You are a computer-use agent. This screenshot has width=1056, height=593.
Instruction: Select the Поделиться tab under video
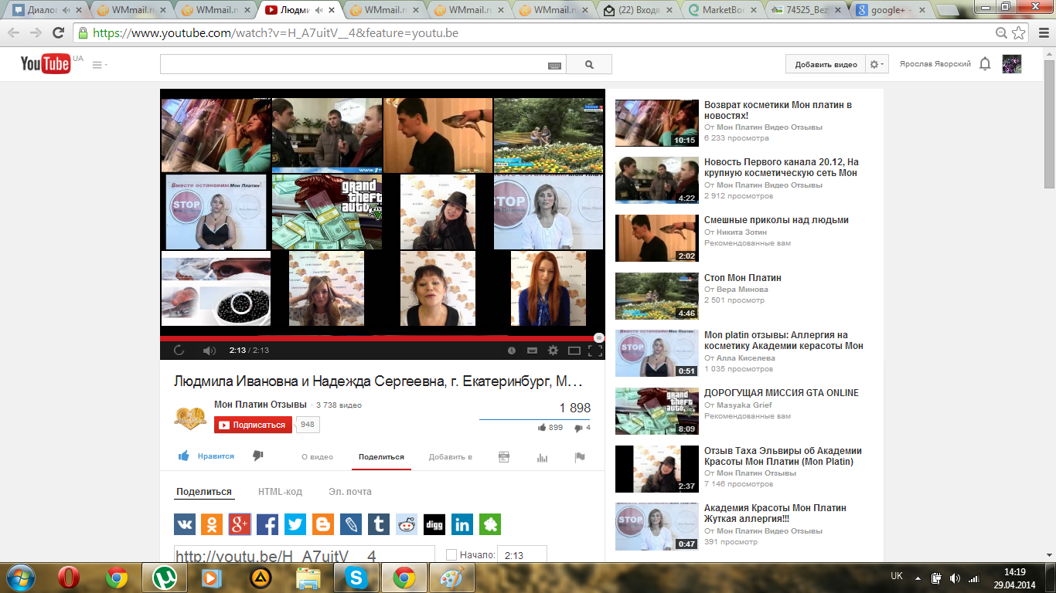(381, 456)
